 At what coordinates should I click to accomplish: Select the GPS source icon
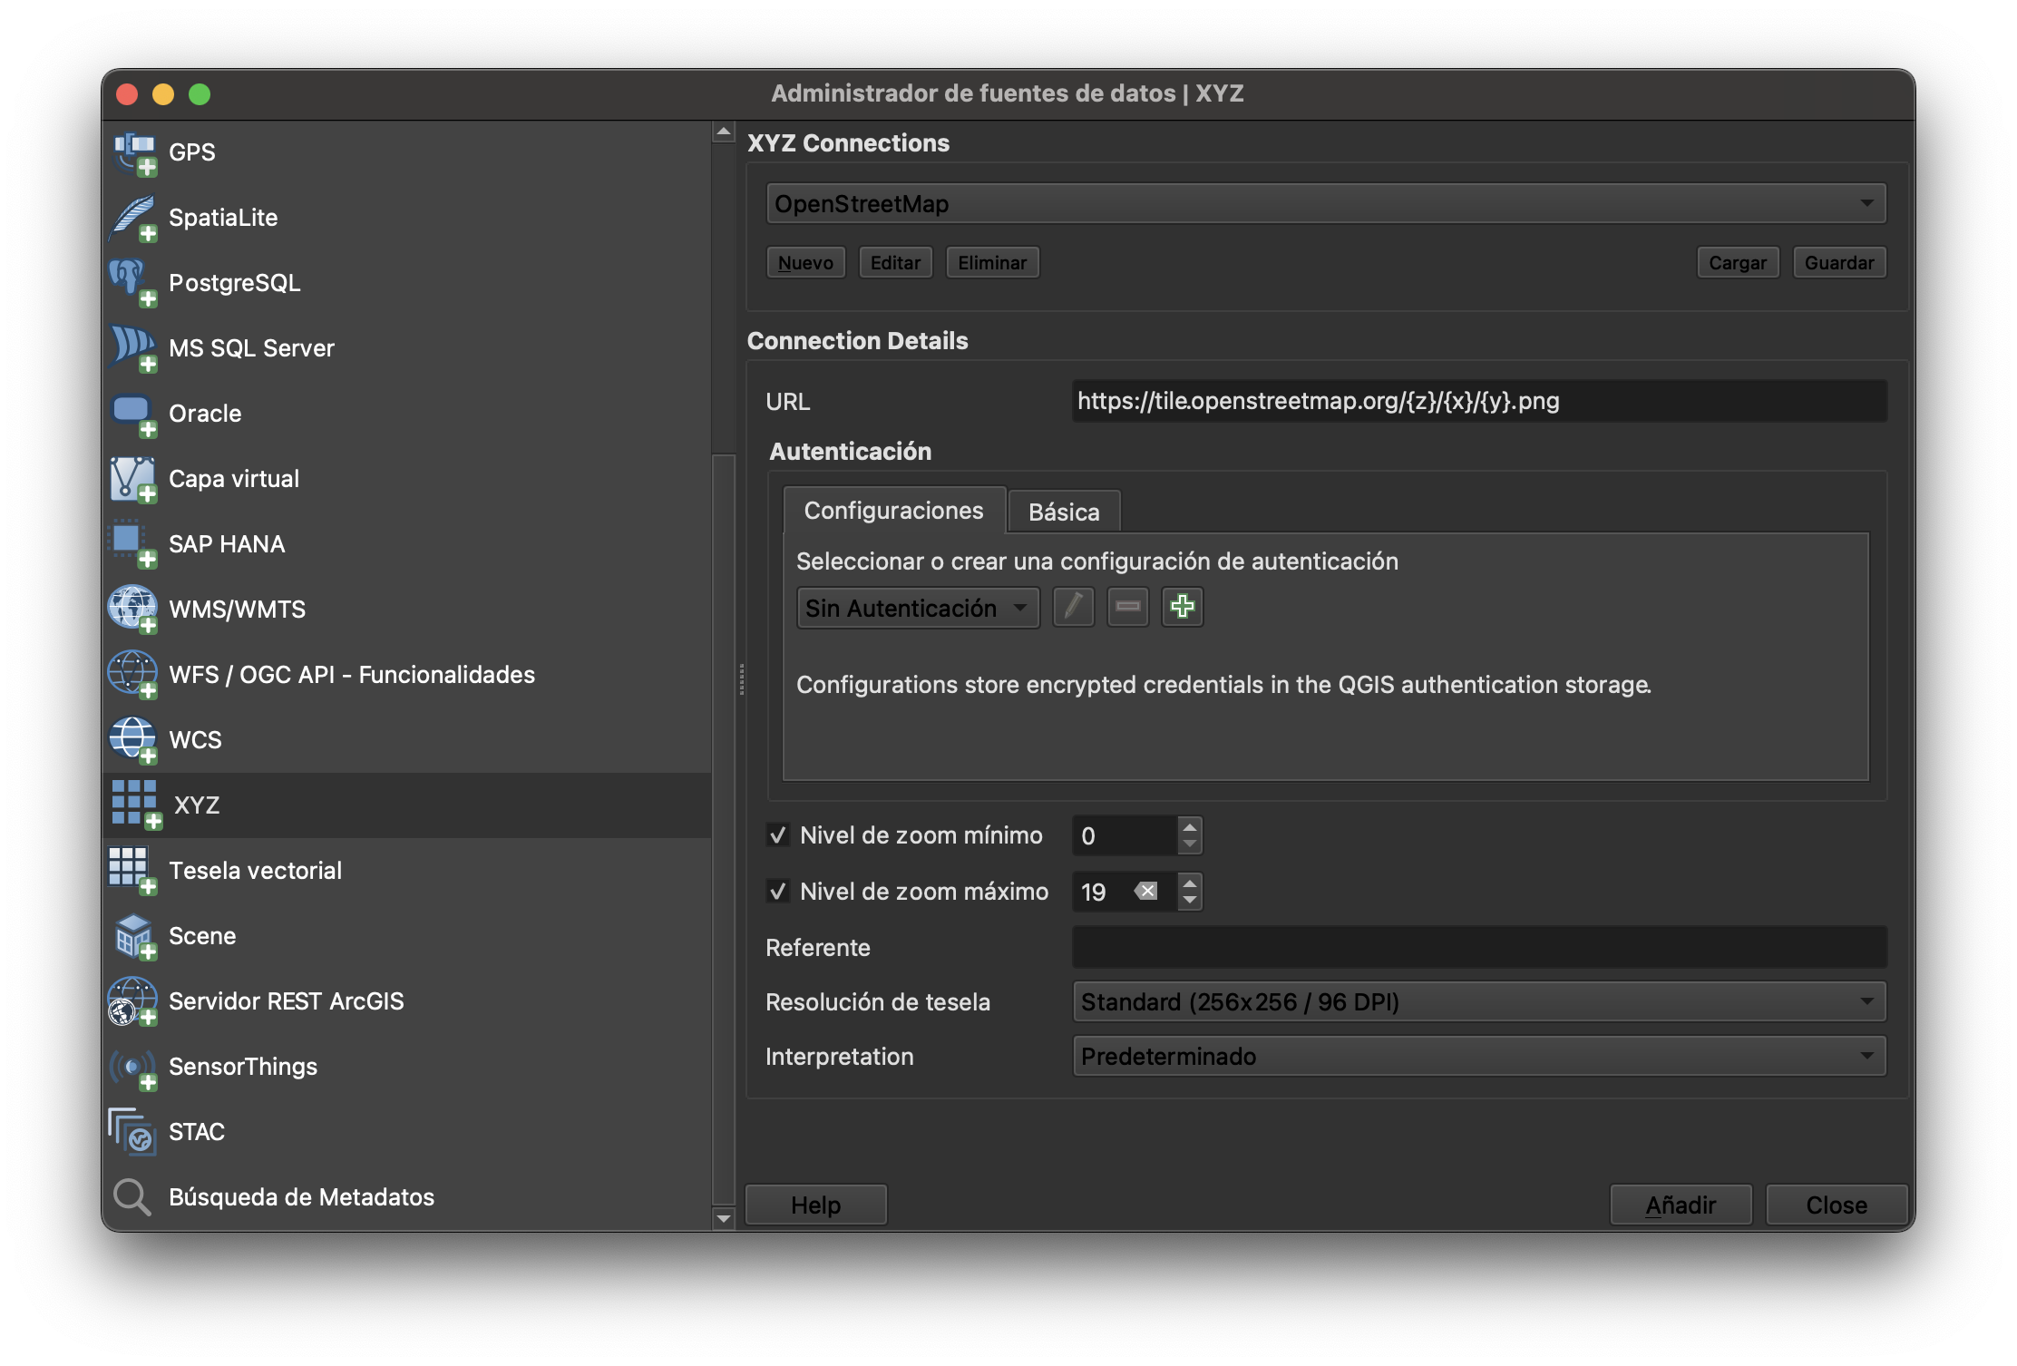point(134,153)
